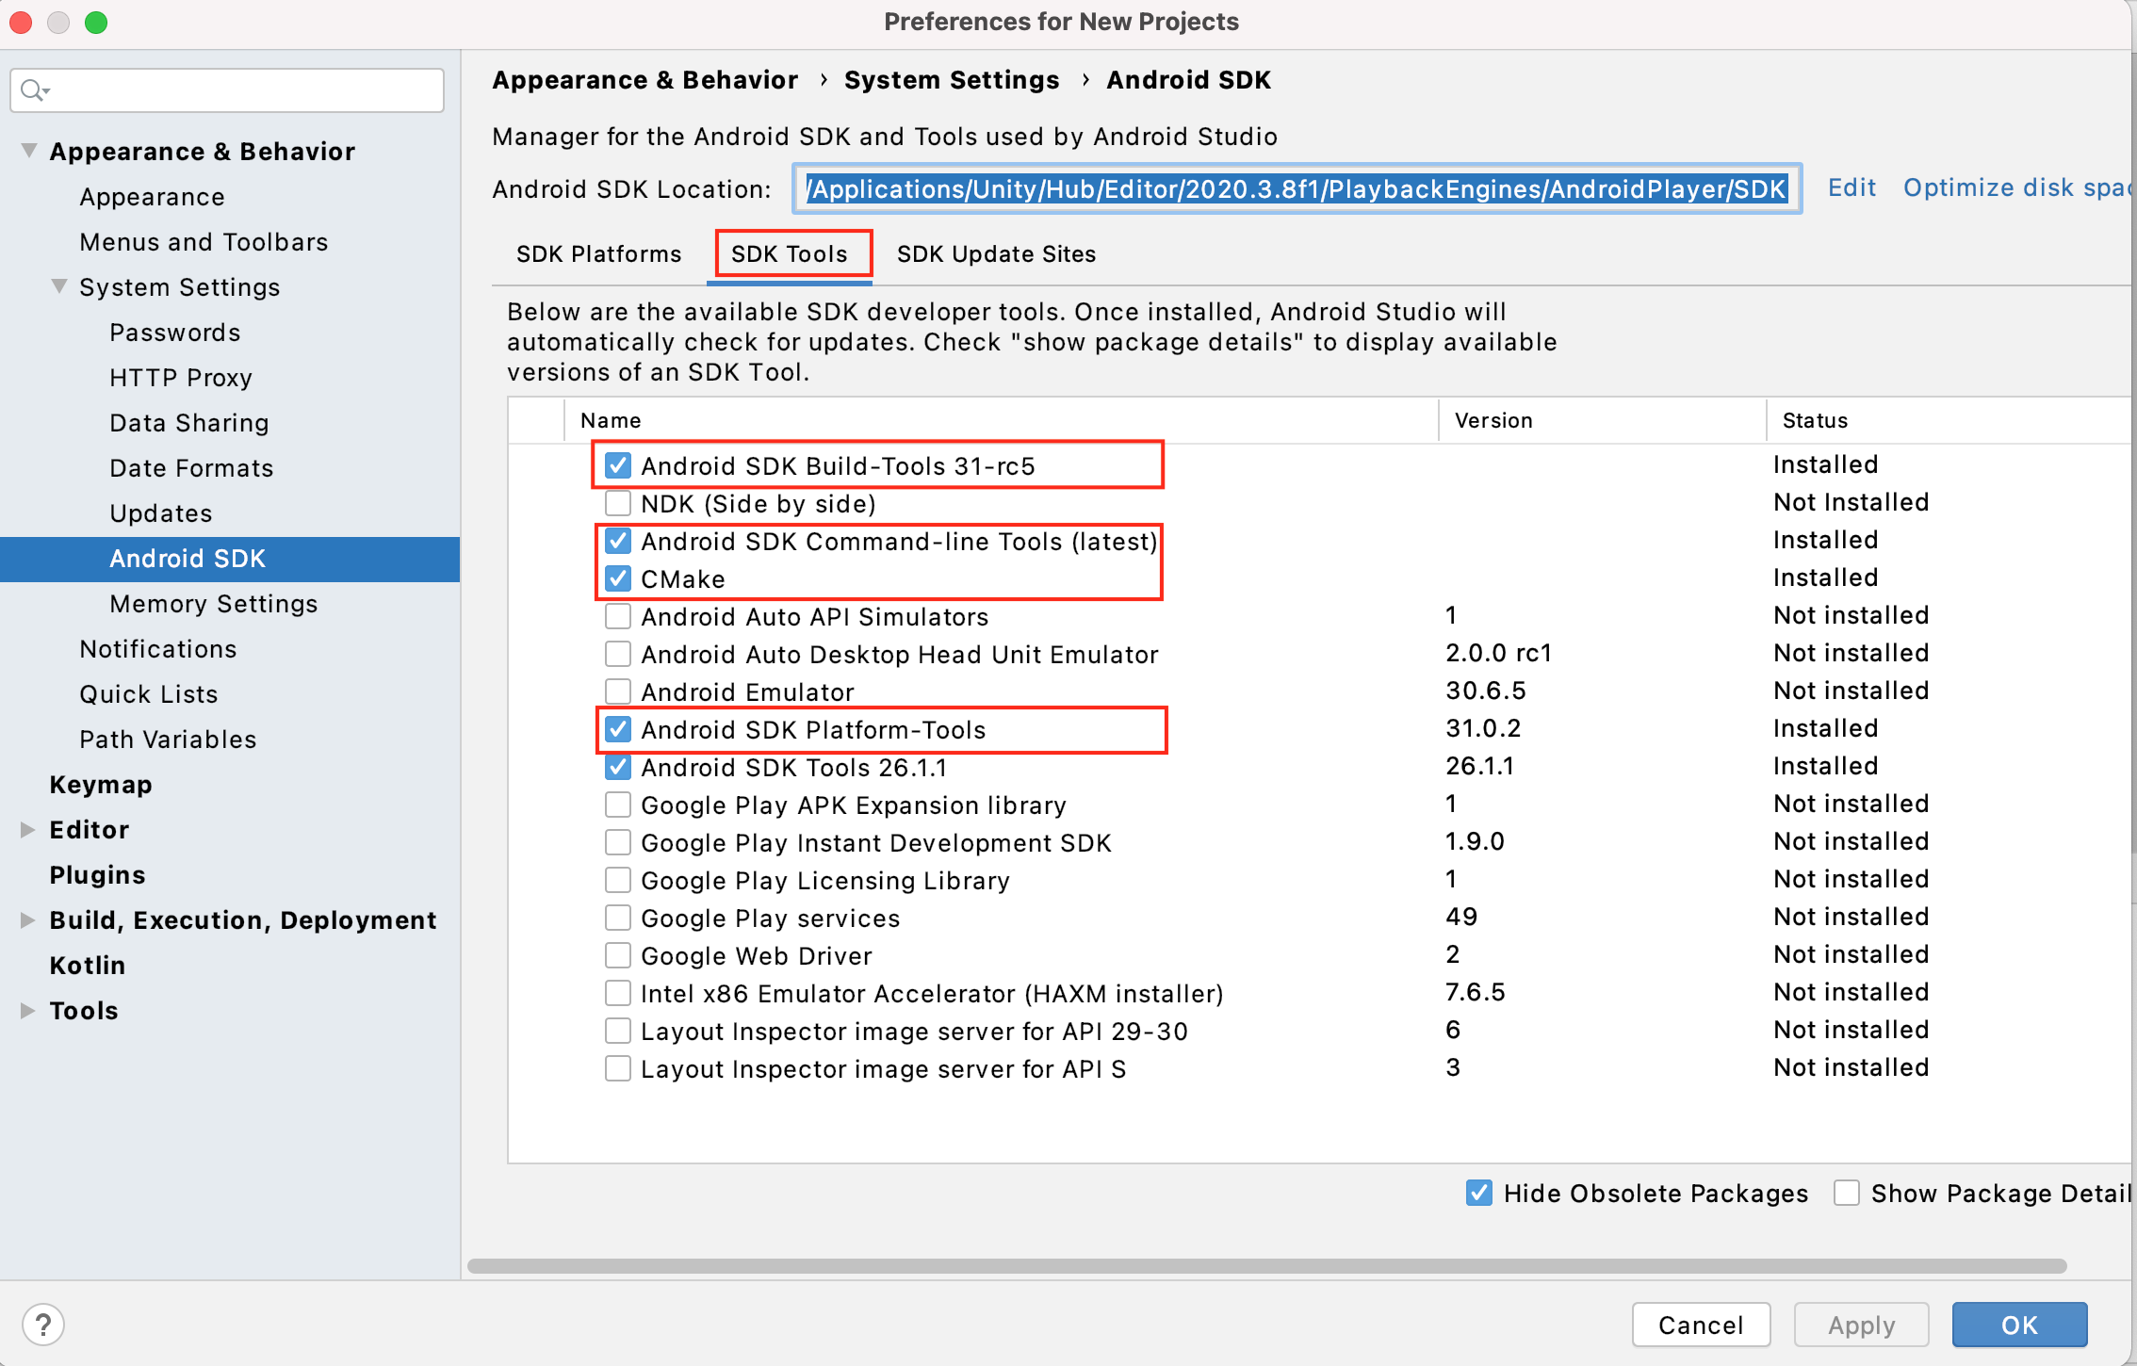Click the Edit link for SDK location

(1852, 187)
